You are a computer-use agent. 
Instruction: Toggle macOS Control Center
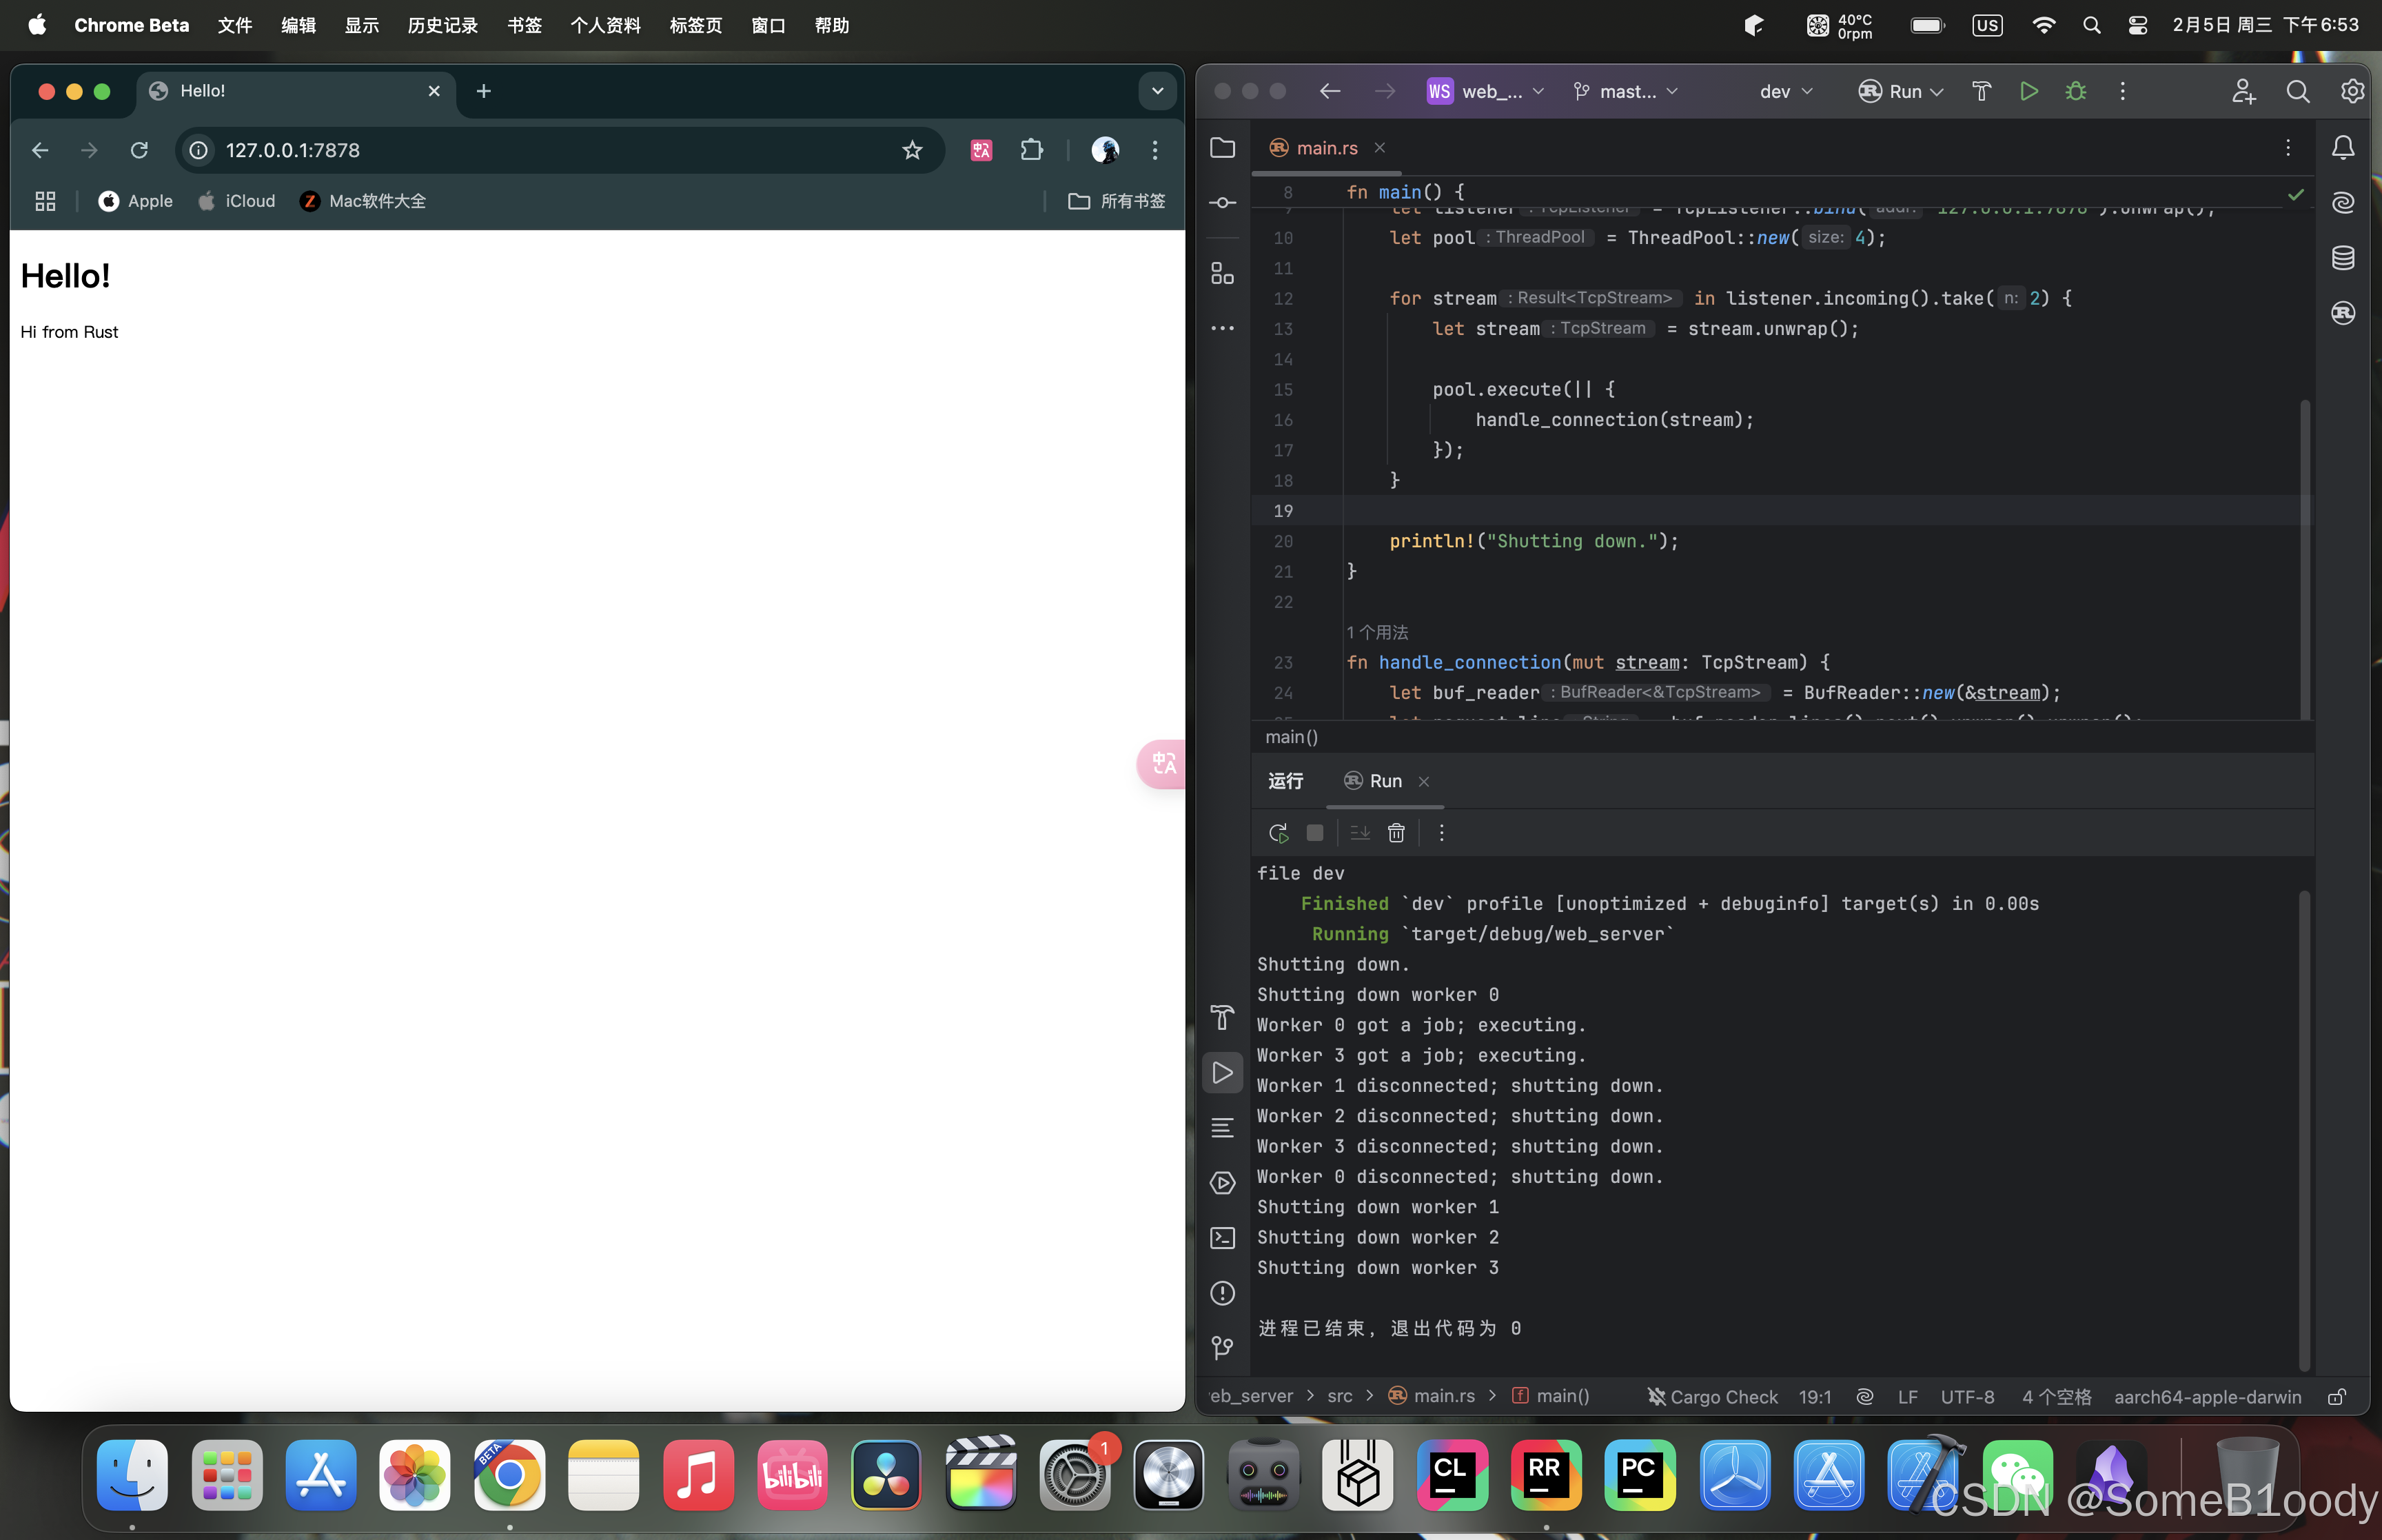[x=2137, y=25]
